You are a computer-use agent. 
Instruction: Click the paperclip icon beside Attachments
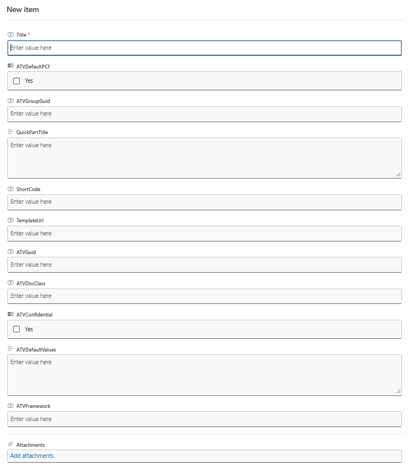pos(10,444)
